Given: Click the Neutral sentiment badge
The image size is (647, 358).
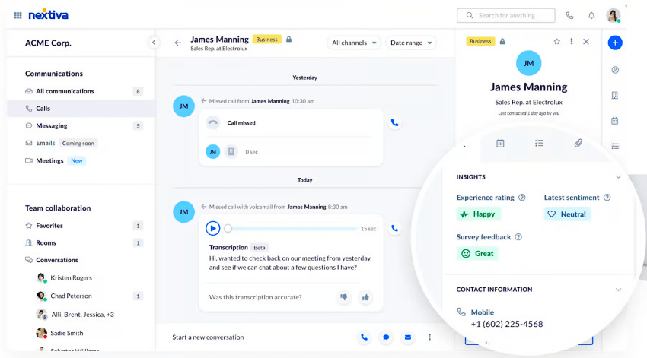Looking at the screenshot, I should [567, 214].
